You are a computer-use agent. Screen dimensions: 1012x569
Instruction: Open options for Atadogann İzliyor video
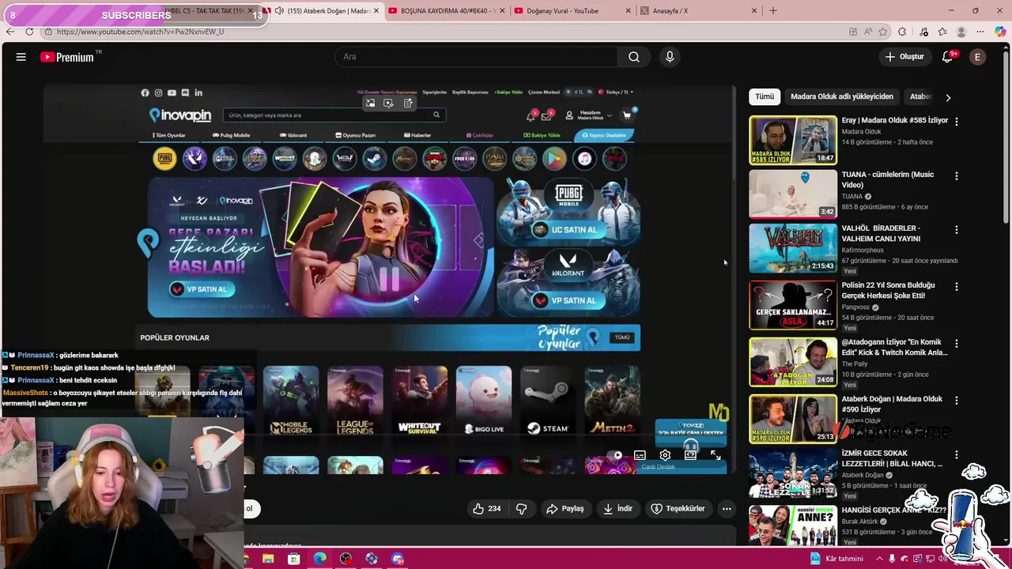[x=957, y=343]
